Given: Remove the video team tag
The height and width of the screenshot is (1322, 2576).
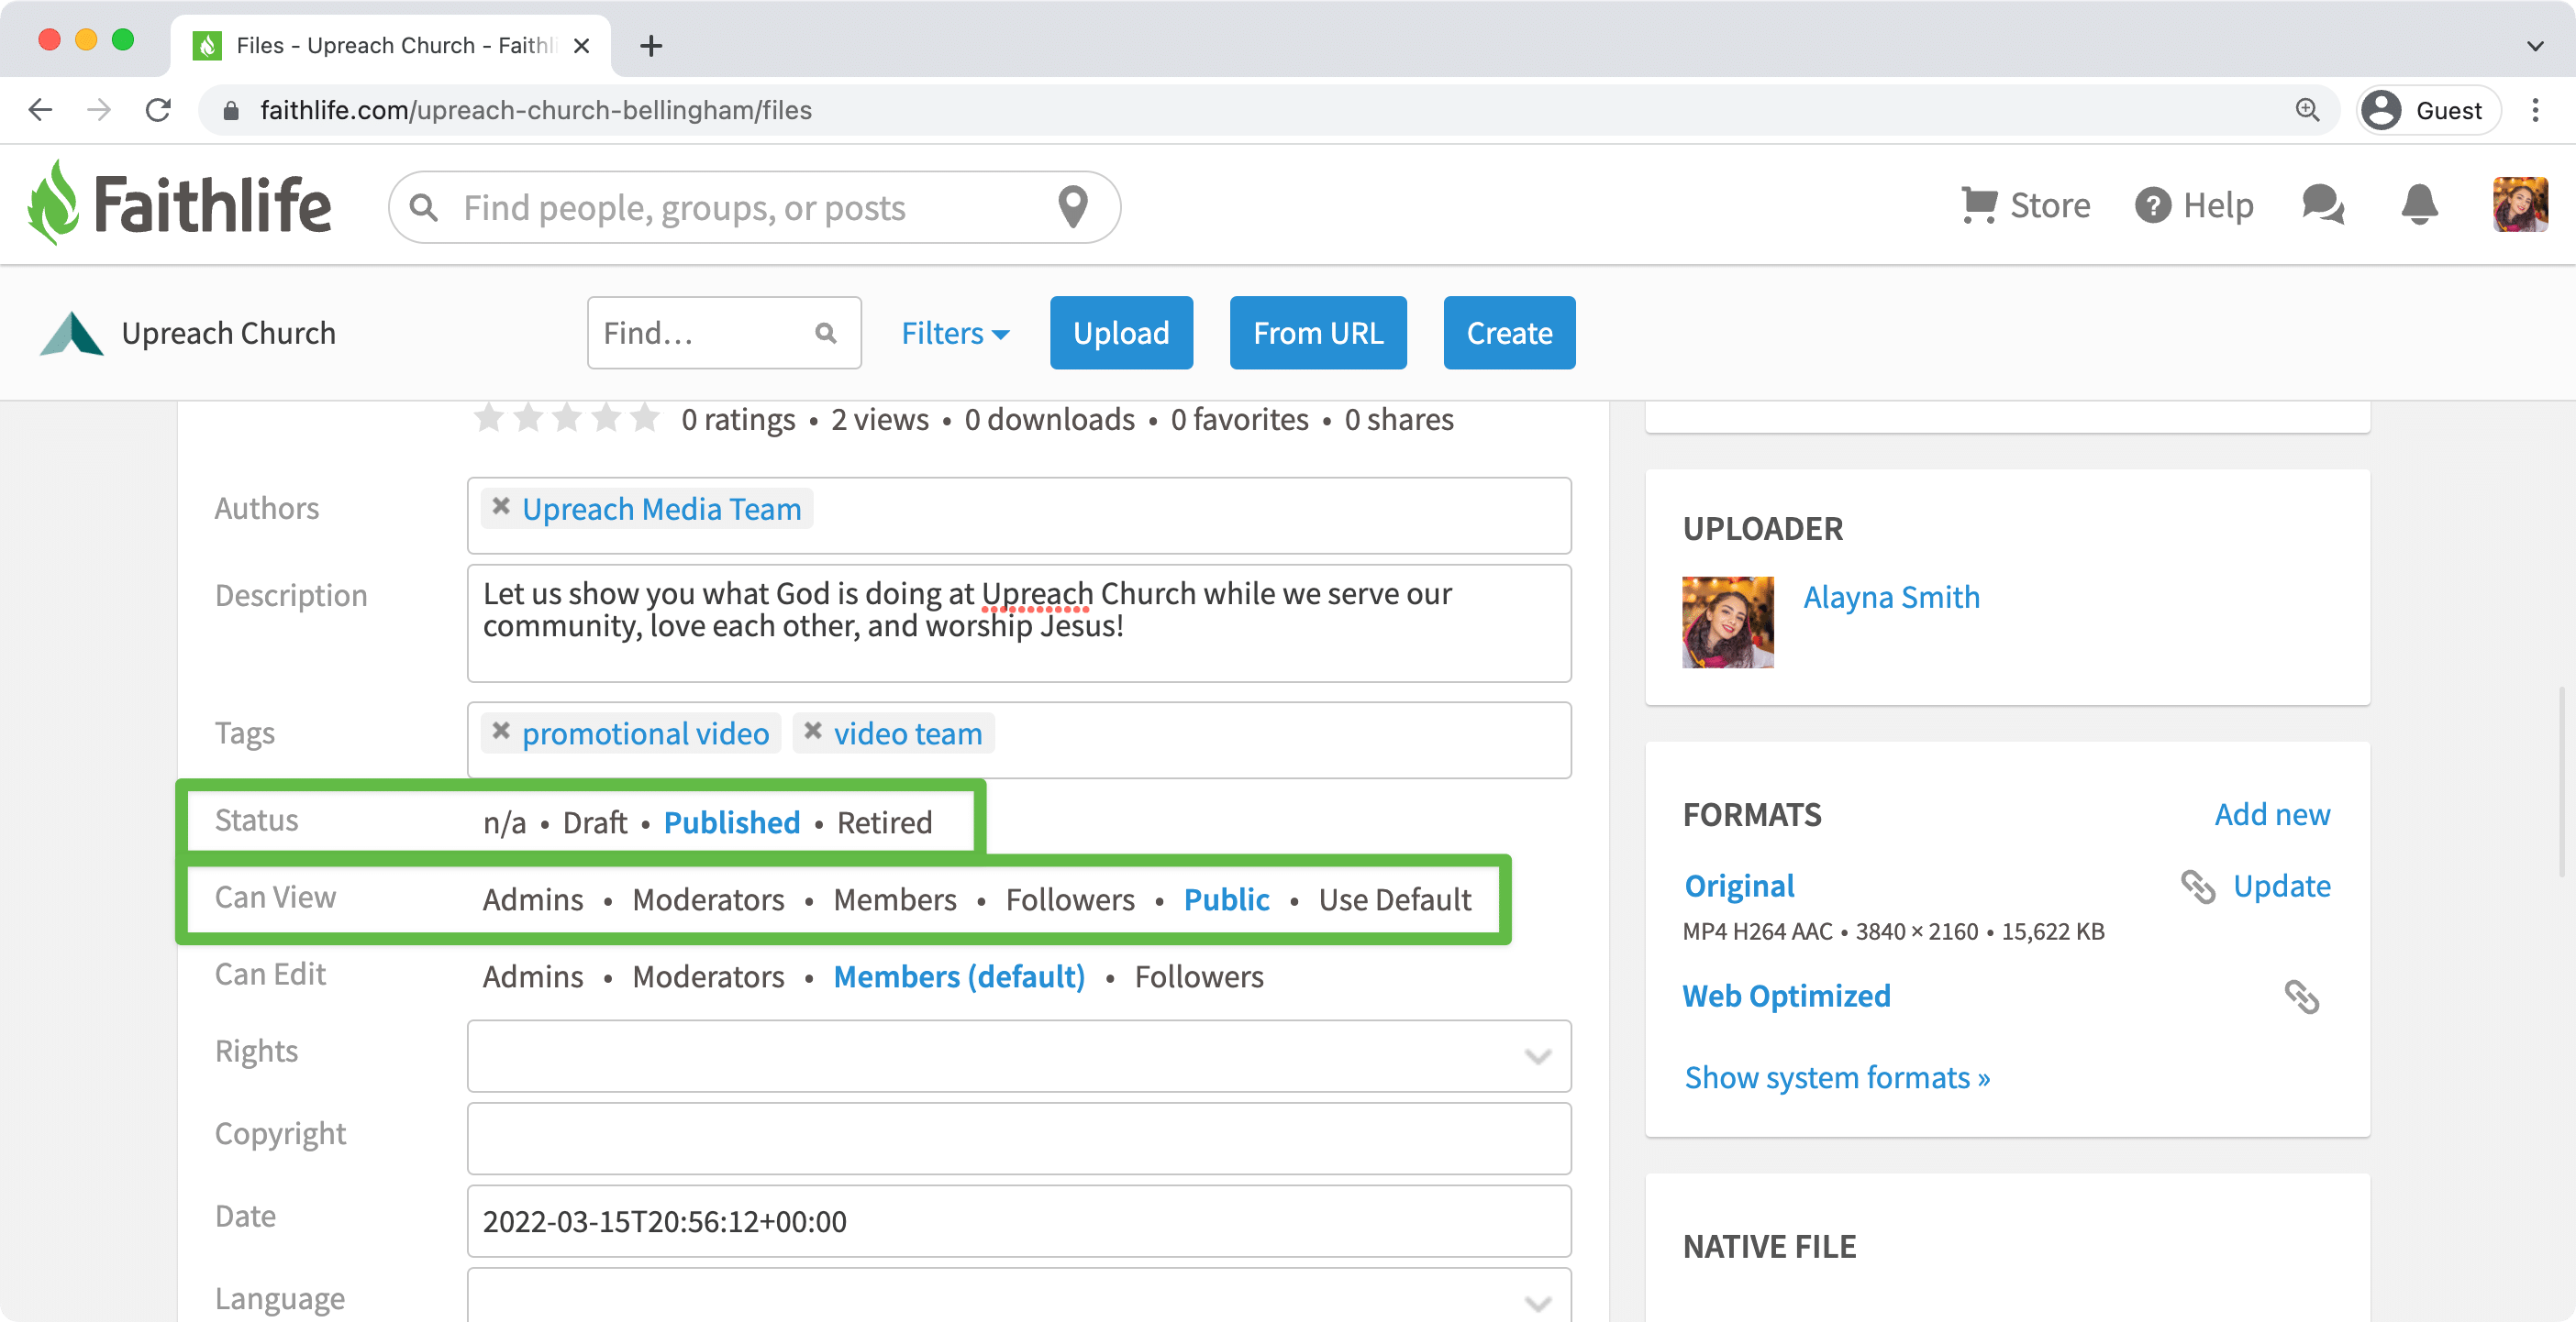Looking at the screenshot, I should [813, 732].
